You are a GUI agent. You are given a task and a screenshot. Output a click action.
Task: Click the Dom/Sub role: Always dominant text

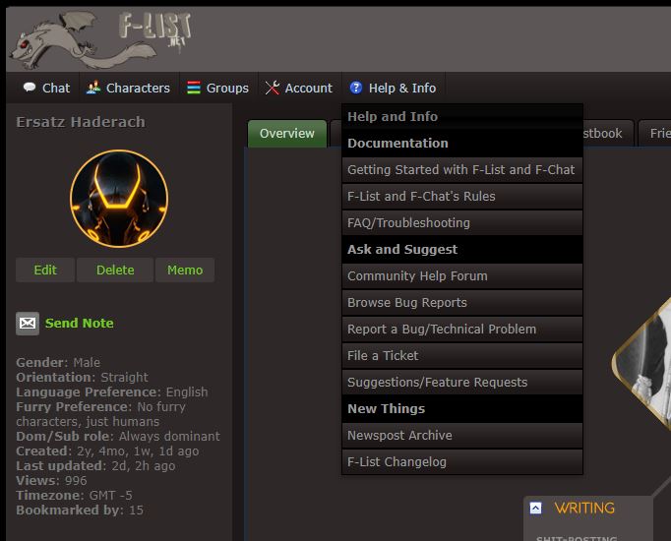point(118,436)
